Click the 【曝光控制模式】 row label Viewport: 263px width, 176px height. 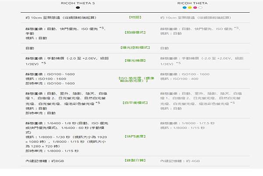(x=135, y=48)
